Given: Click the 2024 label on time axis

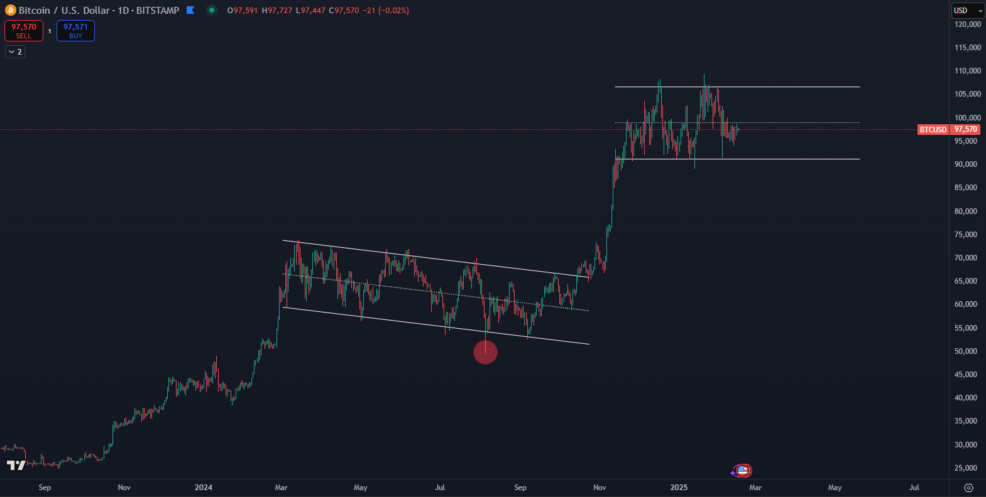Looking at the screenshot, I should point(204,488).
